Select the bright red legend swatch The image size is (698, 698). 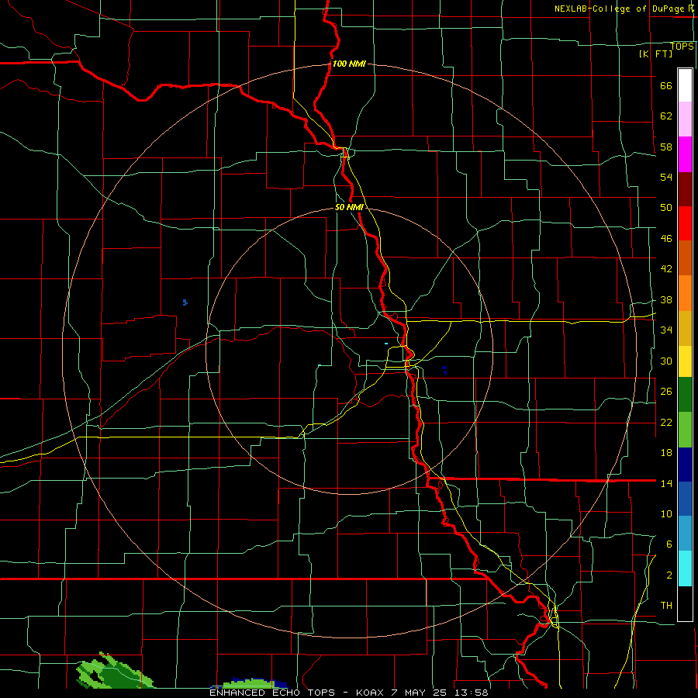tap(685, 223)
